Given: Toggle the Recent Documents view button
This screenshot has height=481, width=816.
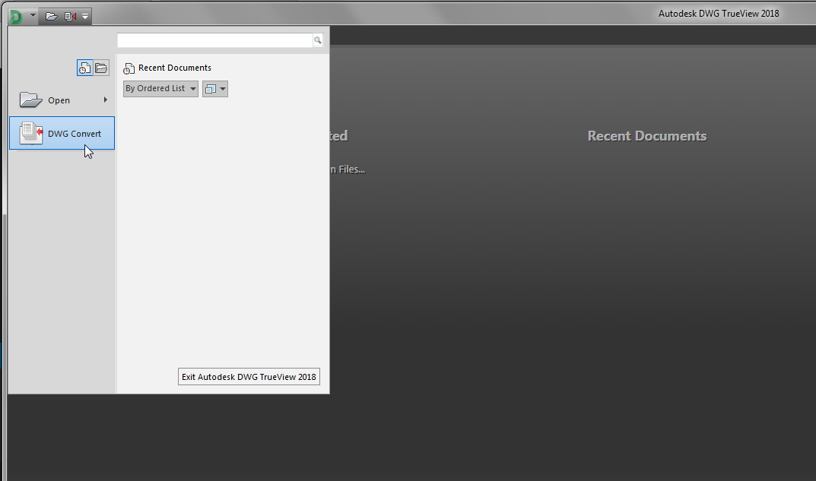Looking at the screenshot, I should click(x=85, y=68).
